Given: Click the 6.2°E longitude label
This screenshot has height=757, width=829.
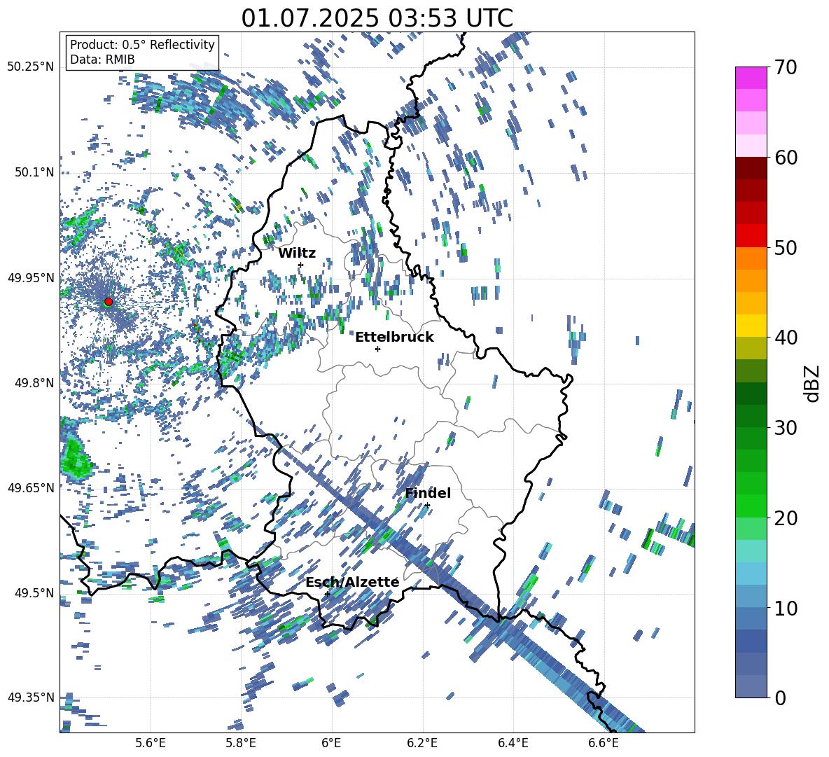Looking at the screenshot, I should click(x=422, y=744).
